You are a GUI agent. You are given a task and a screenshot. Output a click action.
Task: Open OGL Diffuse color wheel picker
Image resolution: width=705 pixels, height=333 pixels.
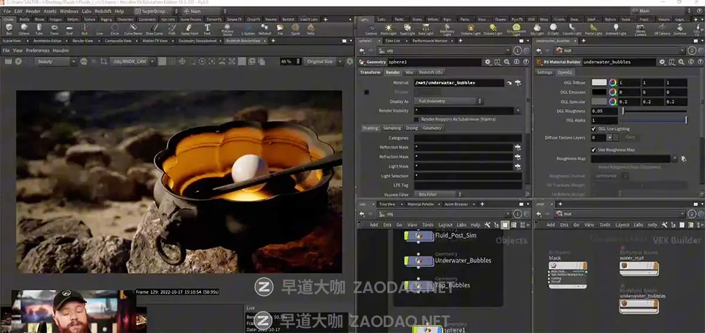[x=612, y=83]
